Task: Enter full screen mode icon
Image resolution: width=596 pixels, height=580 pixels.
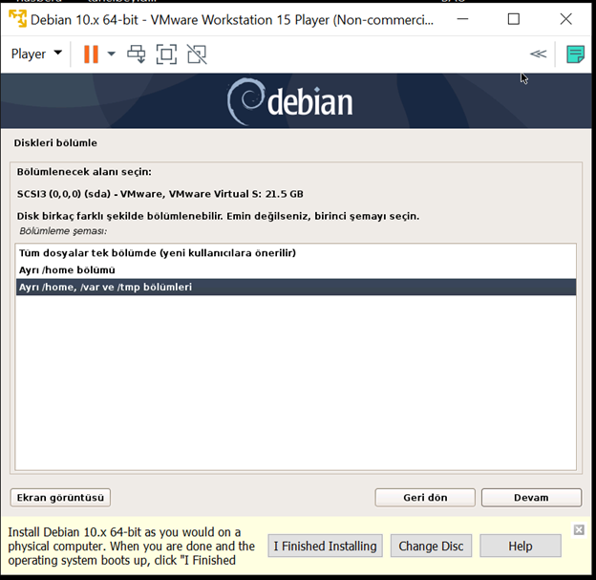Action: [x=166, y=54]
